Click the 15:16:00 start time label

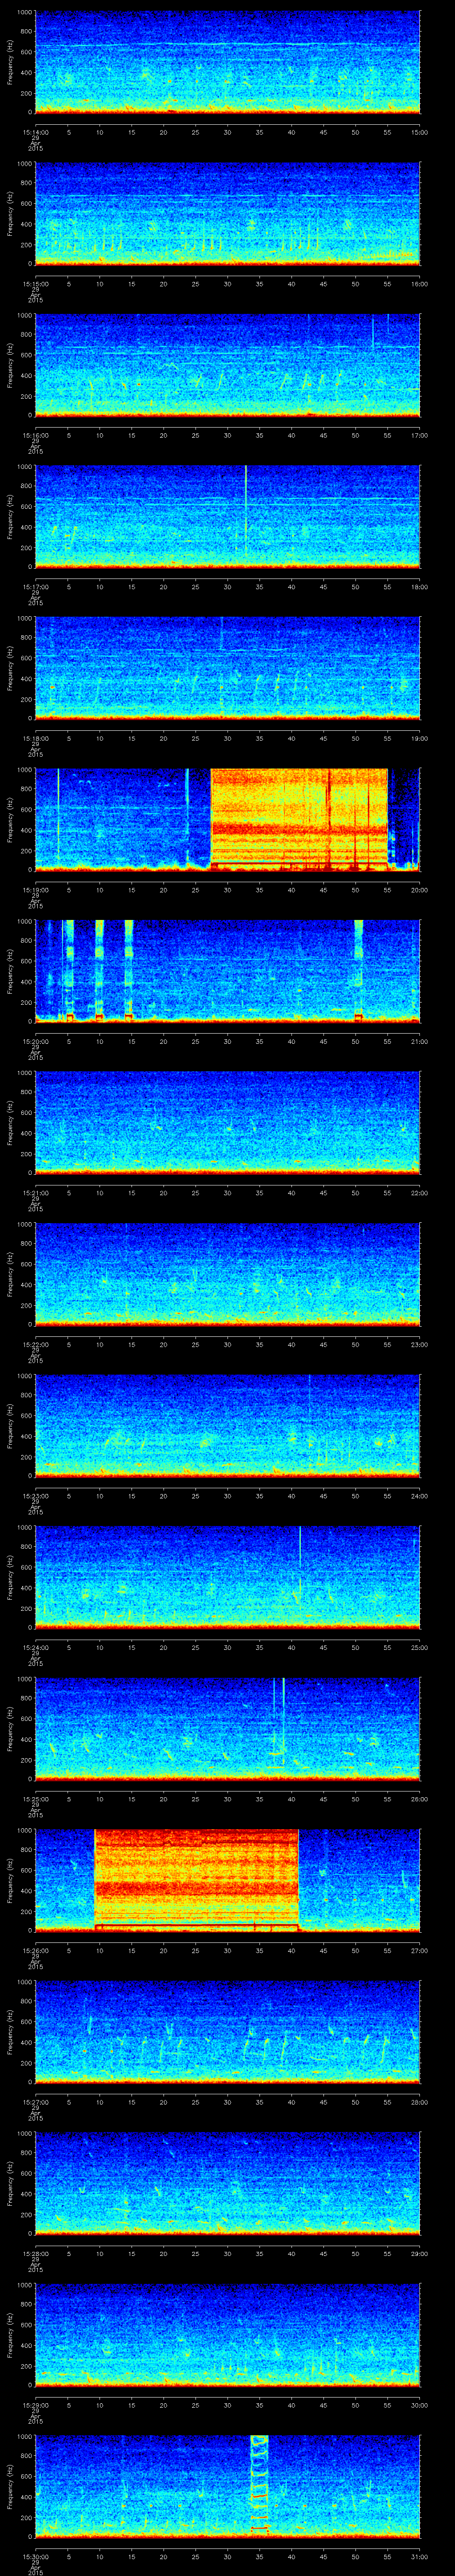(x=35, y=435)
